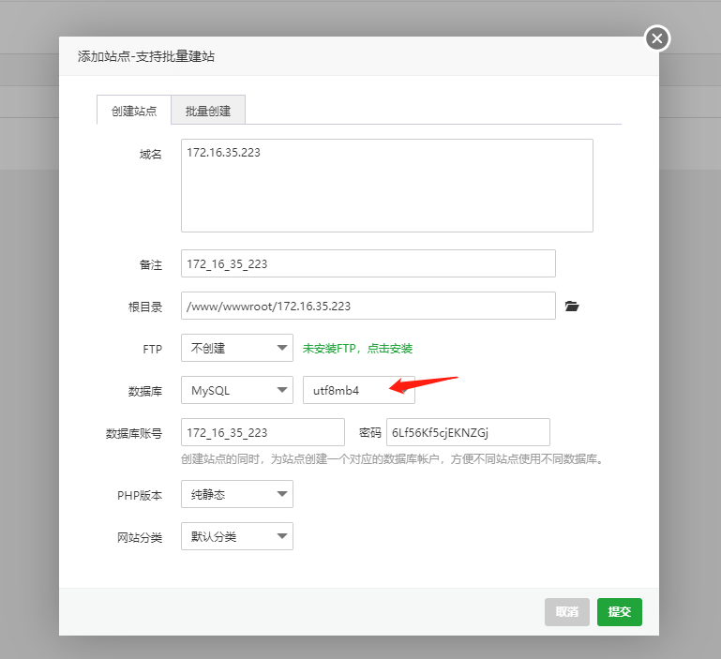Viewport: 721px width, 659px height.
Task: Click the 根目录 path field
Action: tap(368, 306)
